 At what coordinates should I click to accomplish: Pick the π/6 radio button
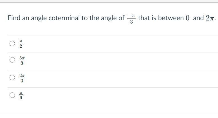(x=12, y=95)
